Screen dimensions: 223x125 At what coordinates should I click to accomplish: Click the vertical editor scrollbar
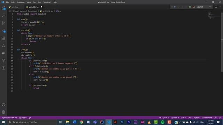222,42
